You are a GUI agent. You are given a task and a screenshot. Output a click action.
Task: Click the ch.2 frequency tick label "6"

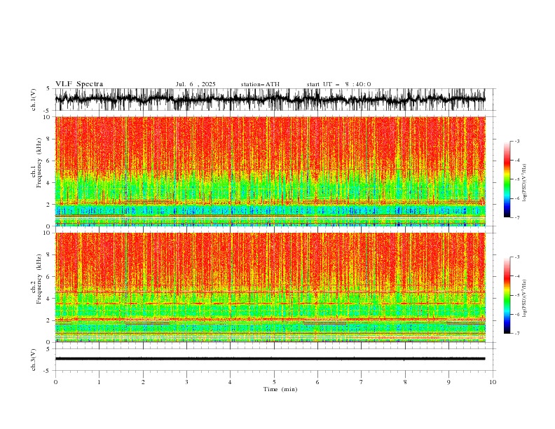48,277
